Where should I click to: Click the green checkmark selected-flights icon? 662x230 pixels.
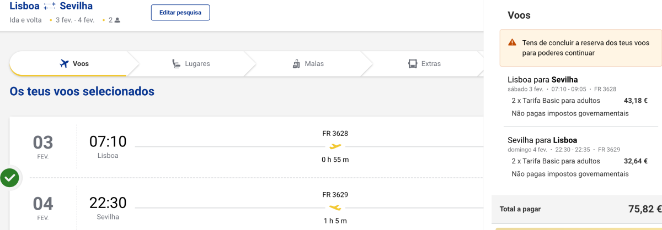tap(9, 178)
